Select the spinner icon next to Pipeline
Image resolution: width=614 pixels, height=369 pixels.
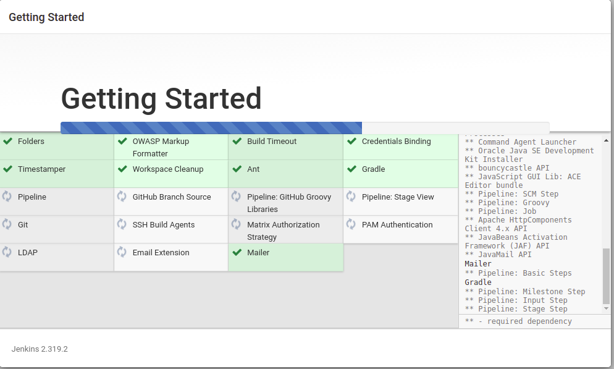pyautogui.click(x=8, y=197)
